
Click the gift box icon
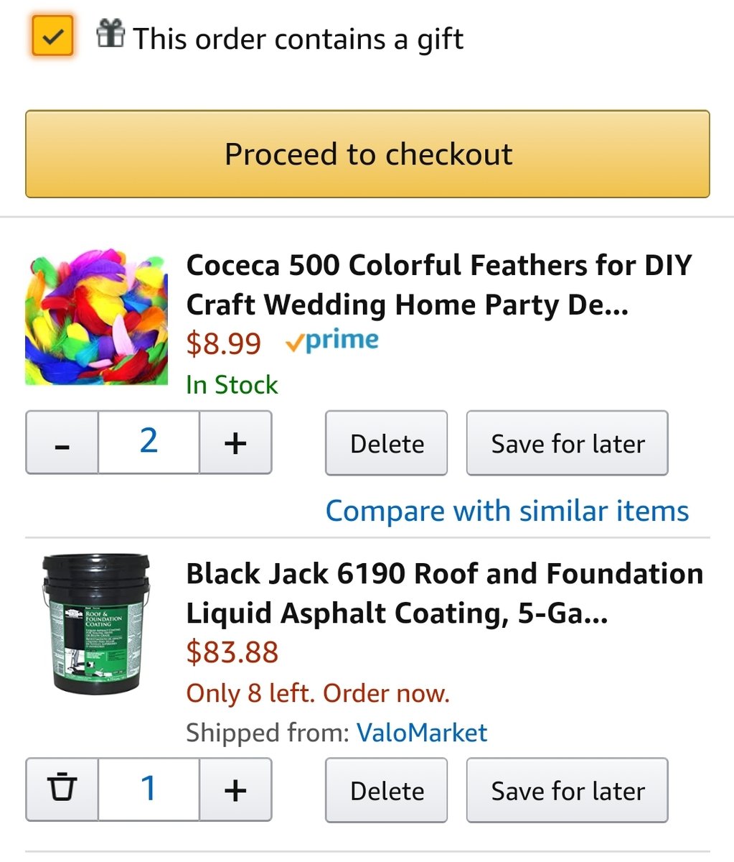tap(110, 34)
